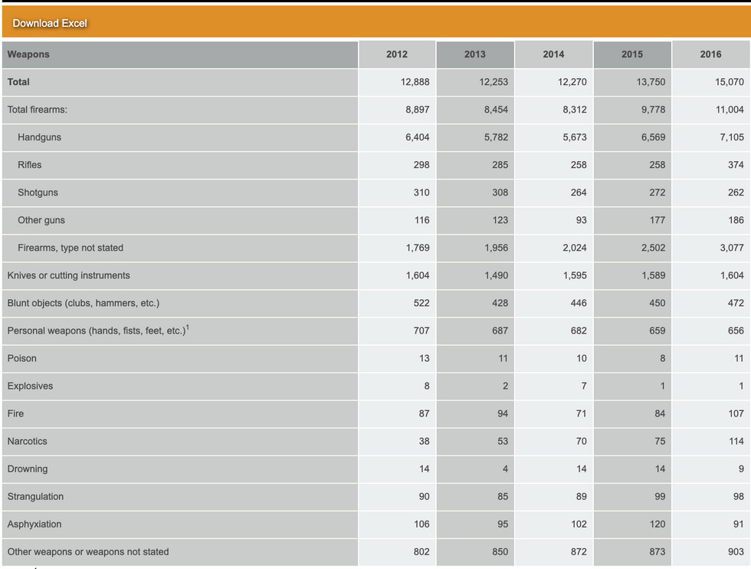Viewport: 751px width, 569px height.
Task: Select the Weapons column header
Action: (x=180, y=54)
